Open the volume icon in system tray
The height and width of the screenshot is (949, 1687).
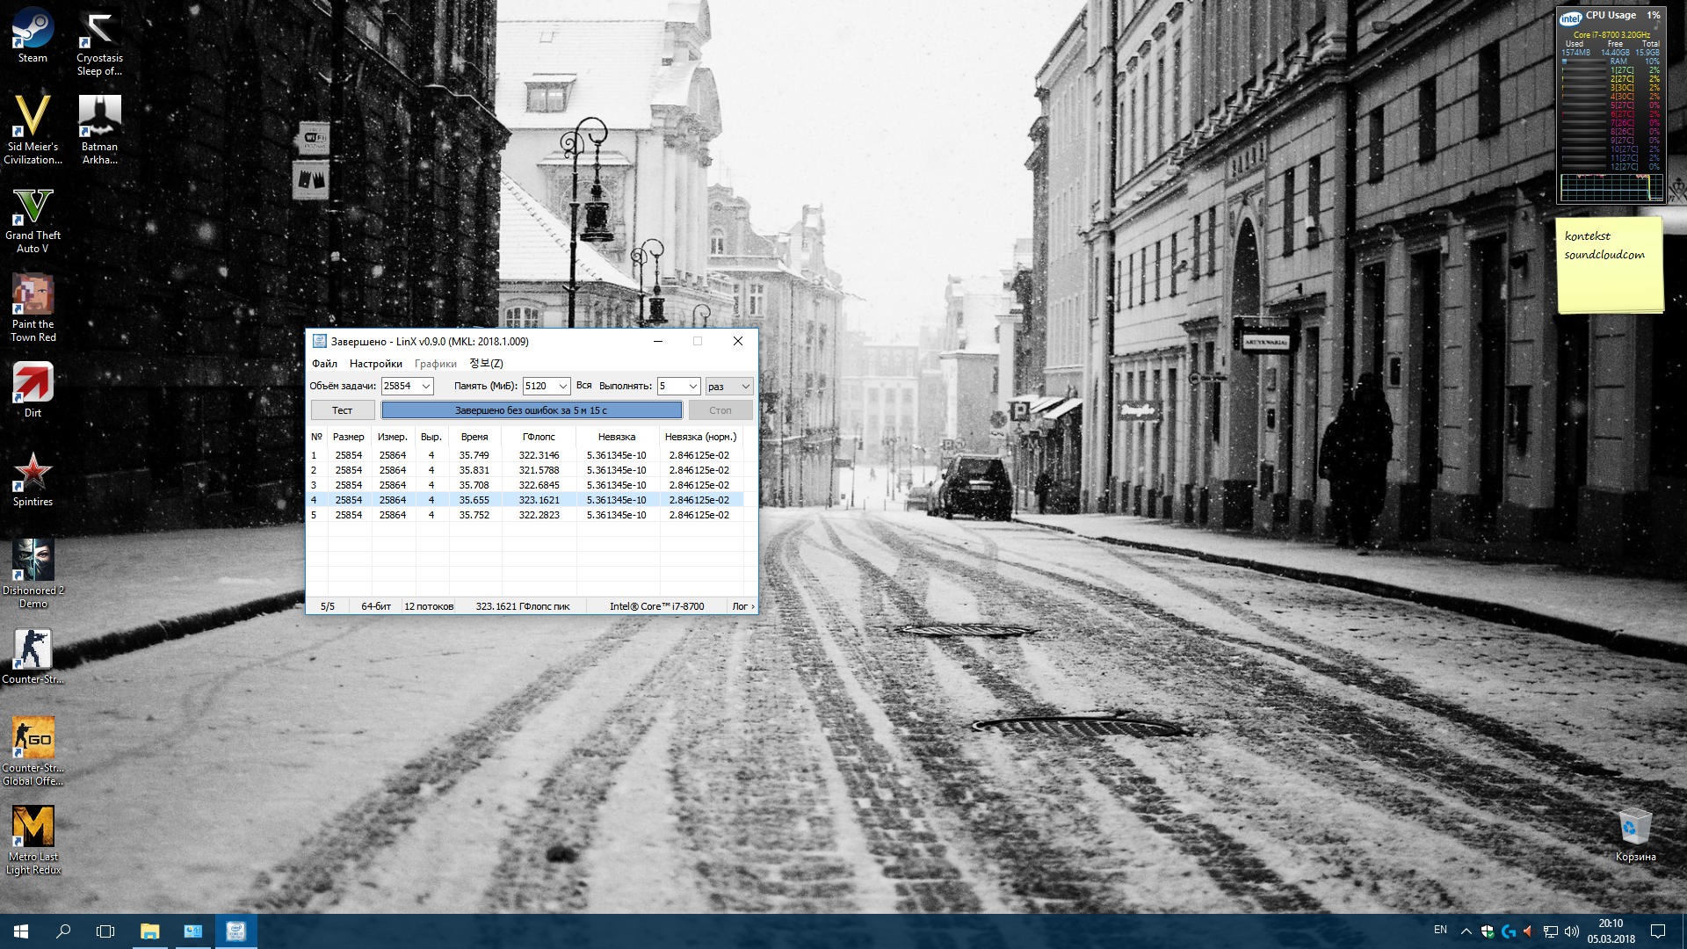pos(1572,931)
